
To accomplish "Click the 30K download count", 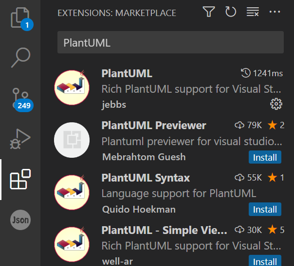I will (x=248, y=230).
